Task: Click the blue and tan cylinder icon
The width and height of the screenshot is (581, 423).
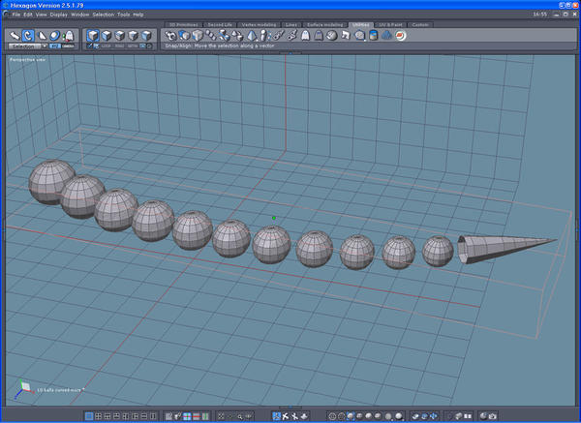Action: tap(374, 36)
